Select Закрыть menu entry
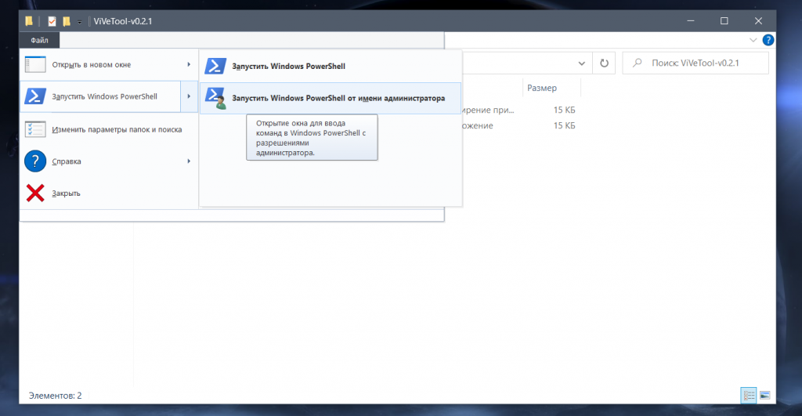The width and height of the screenshot is (802, 416). click(109, 194)
